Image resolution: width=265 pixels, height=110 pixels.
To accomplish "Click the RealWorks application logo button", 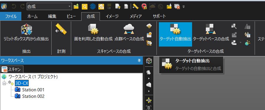I will click(x=4, y=7).
